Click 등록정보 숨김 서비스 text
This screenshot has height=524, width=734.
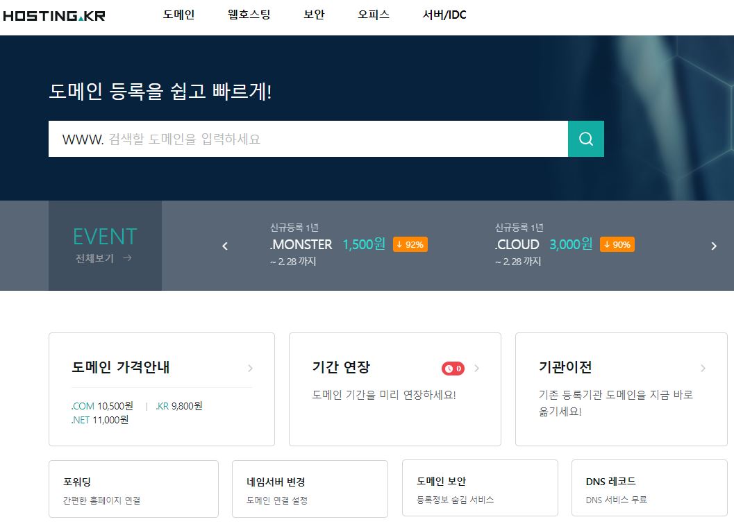[x=455, y=500]
